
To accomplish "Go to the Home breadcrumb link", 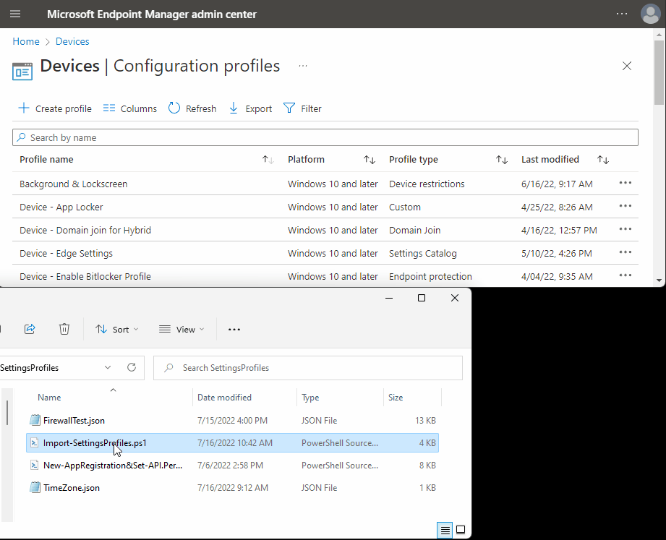I will [26, 42].
